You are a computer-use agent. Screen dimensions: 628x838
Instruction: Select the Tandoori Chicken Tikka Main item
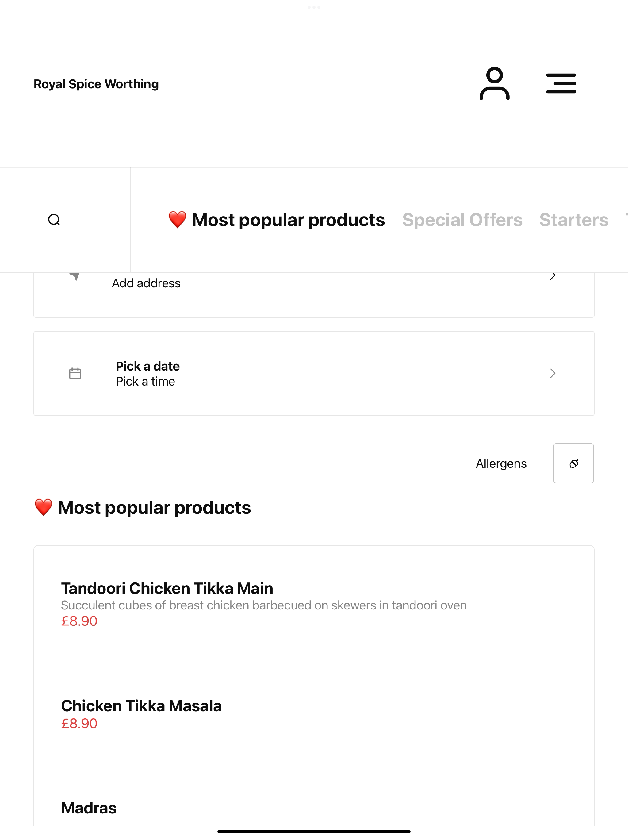[x=314, y=604]
